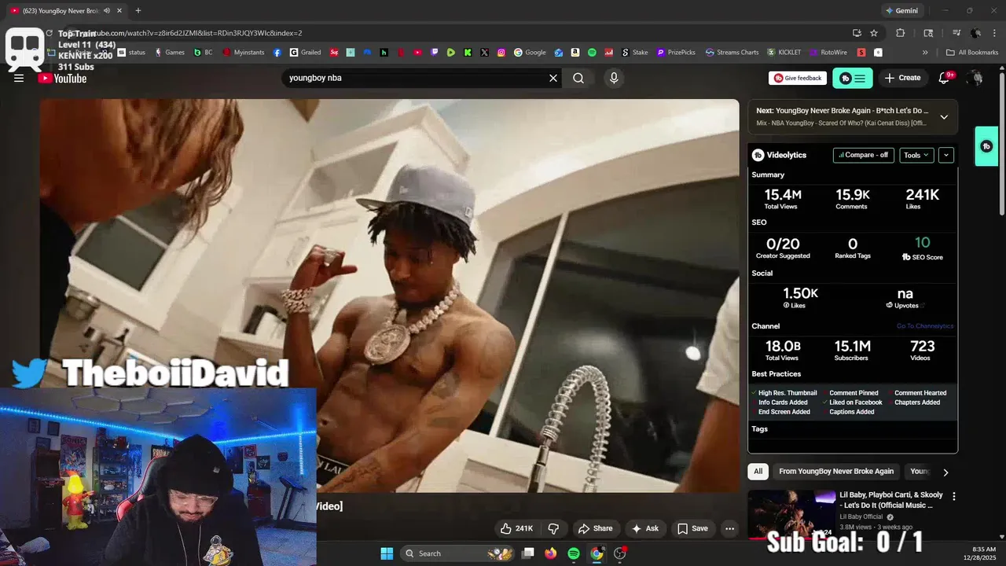This screenshot has height=566, width=1006.
Task: Save the video to a playlist
Action: pyautogui.click(x=692, y=528)
